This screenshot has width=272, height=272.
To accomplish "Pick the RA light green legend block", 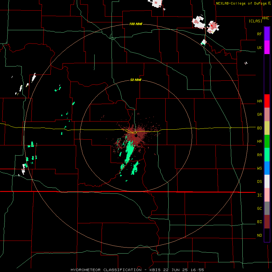I will click(x=267, y=155).
